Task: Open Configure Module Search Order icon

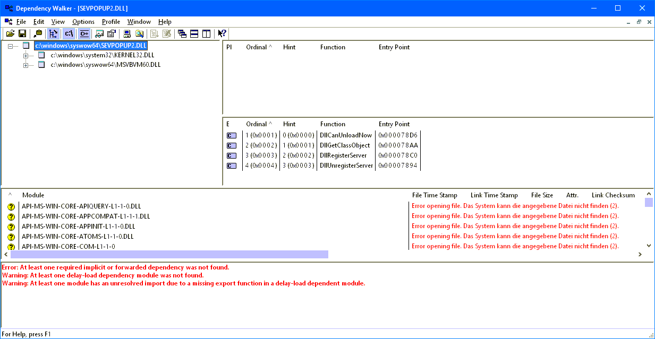Action: (139, 33)
